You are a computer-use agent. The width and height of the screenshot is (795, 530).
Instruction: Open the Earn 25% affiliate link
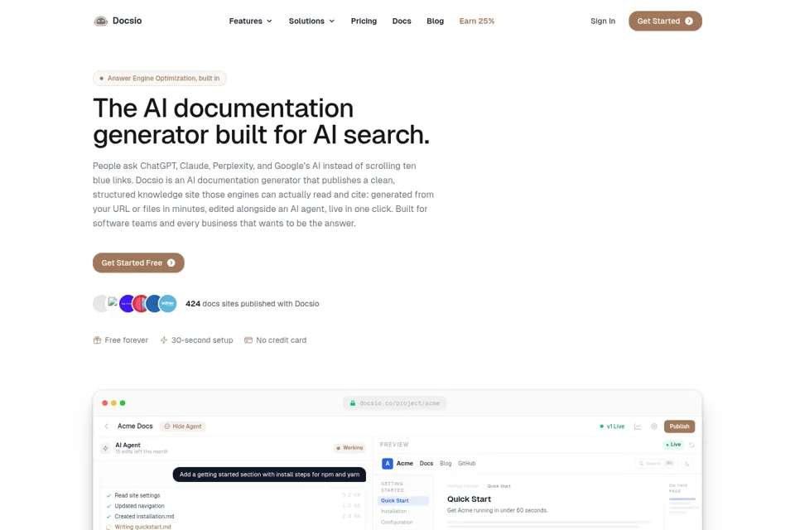[477, 22]
